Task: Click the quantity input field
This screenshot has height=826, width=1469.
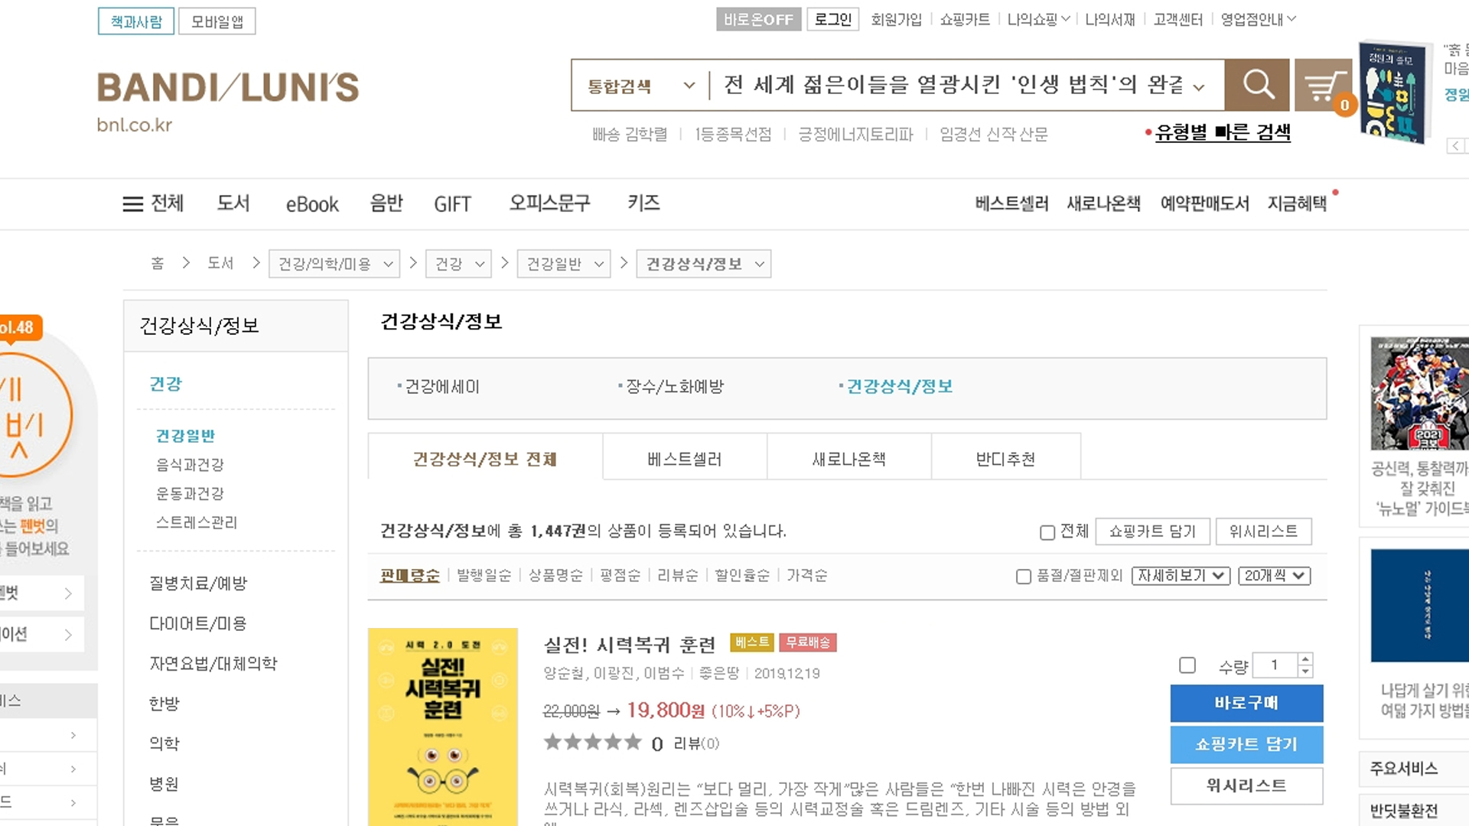Action: pos(1275,665)
